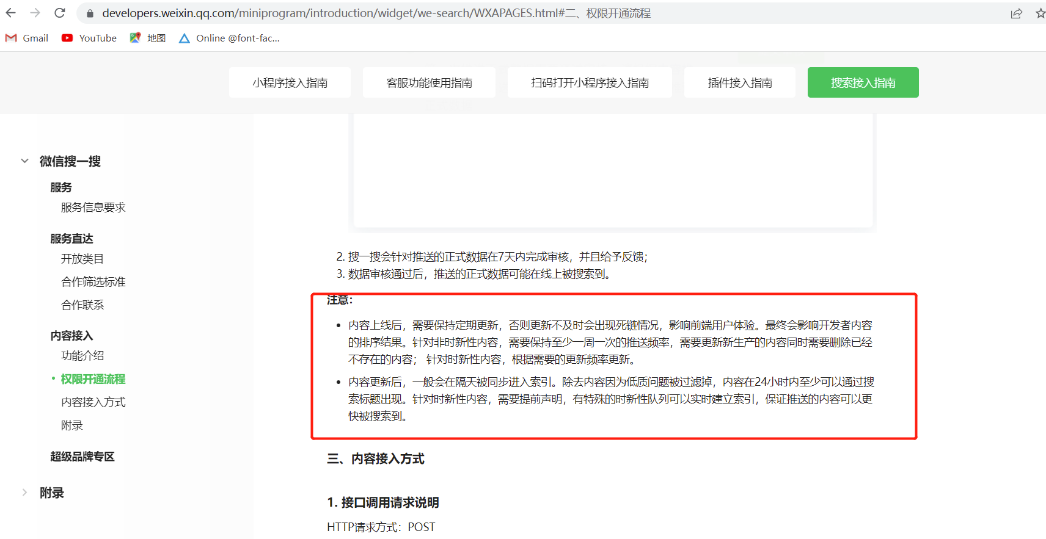Viewport: 1046px width, 539px height.
Task: Click the HTTP请求方式: POST text
Action: [x=381, y=527]
